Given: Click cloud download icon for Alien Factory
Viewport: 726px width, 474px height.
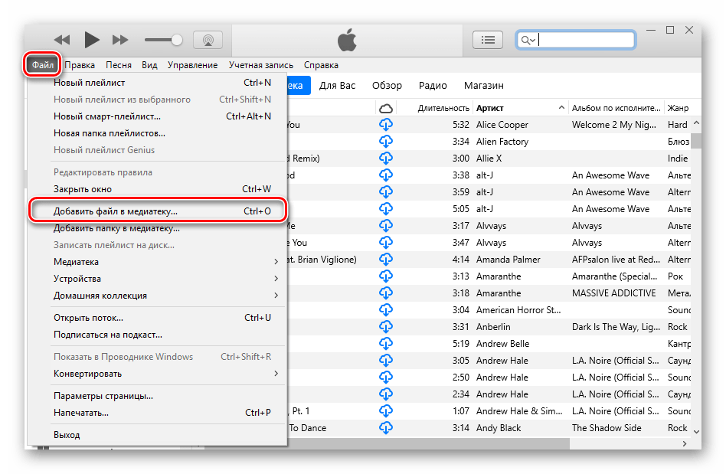Looking at the screenshot, I should pos(386,141).
